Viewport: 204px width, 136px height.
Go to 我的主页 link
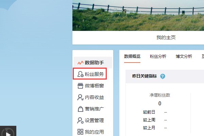tap(166, 38)
